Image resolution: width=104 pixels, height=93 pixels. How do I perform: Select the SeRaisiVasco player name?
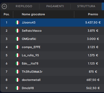tap(32, 31)
